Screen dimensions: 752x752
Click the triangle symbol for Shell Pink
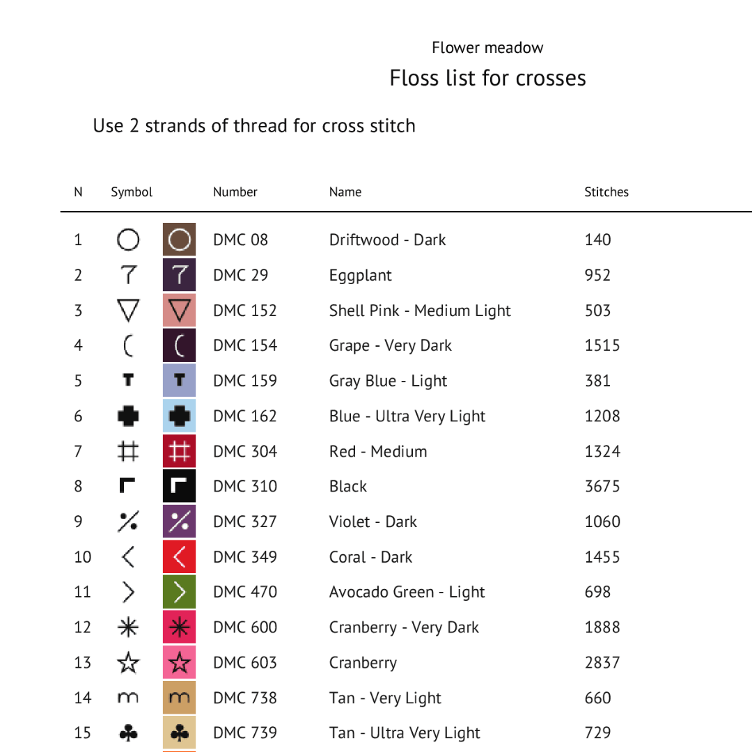(x=128, y=311)
